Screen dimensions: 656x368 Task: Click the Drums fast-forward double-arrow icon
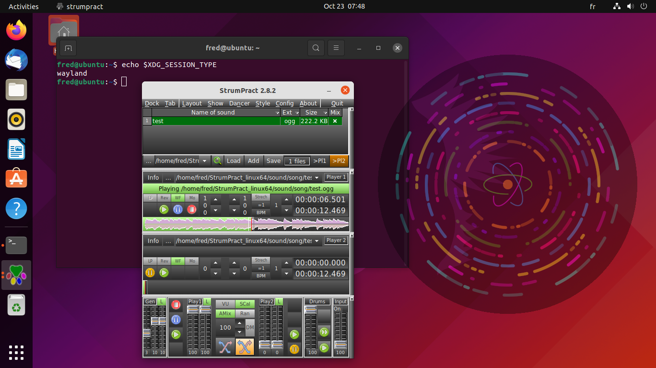point(324,332)
